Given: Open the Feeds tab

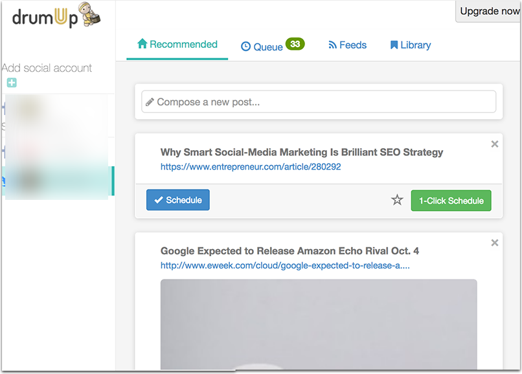Looking at the screenshot, I should [347, 45].
